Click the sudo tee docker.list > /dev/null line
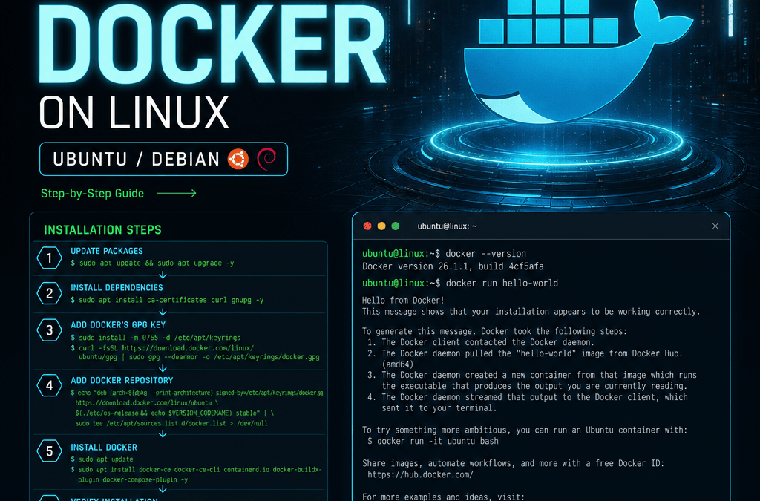This screenshot has height=501, width=760. [x=171, y=424]
